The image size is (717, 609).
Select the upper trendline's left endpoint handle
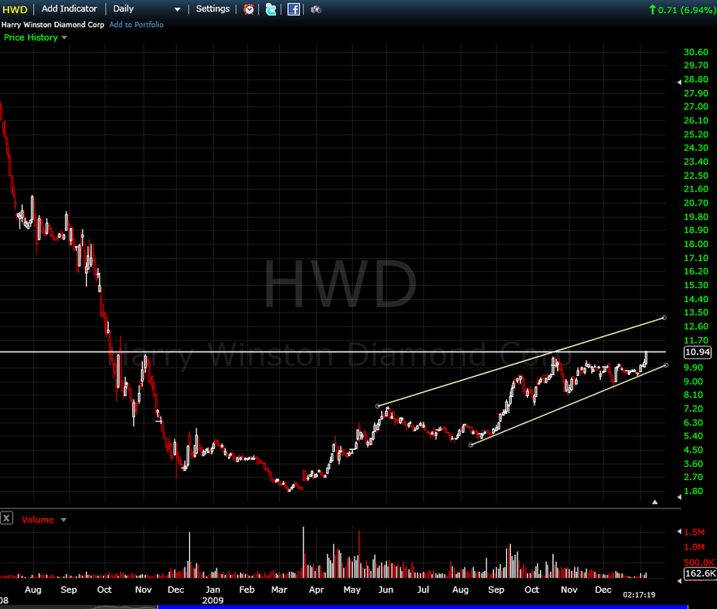378,406
